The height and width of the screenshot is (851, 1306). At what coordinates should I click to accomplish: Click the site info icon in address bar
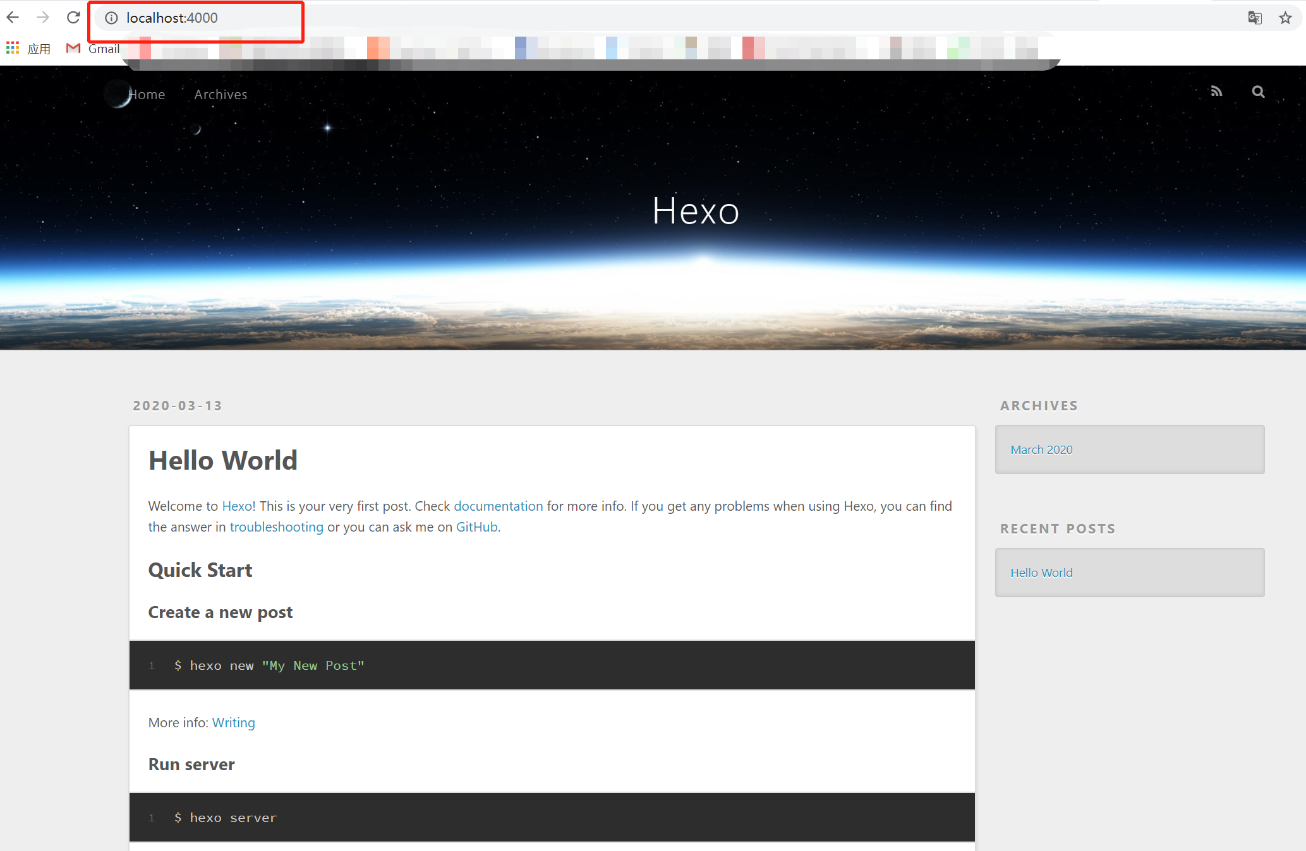[x=111, y=18]
